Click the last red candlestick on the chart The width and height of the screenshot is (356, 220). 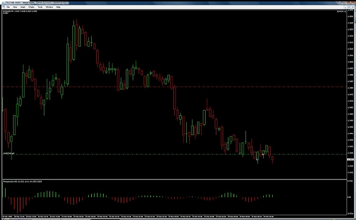point(272,159)
